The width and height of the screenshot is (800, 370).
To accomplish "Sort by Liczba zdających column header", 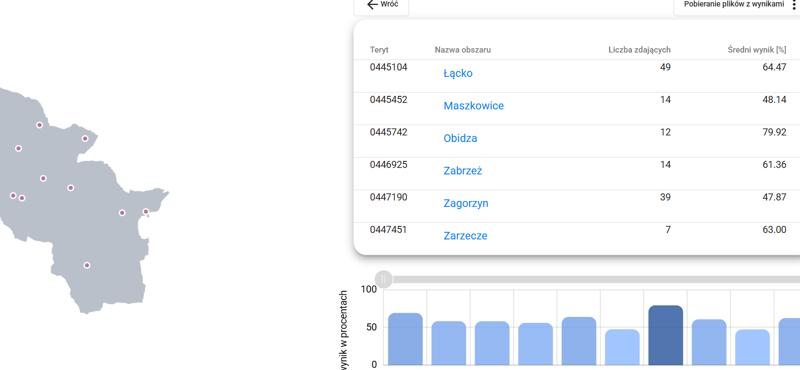I will tap(639, 50).
